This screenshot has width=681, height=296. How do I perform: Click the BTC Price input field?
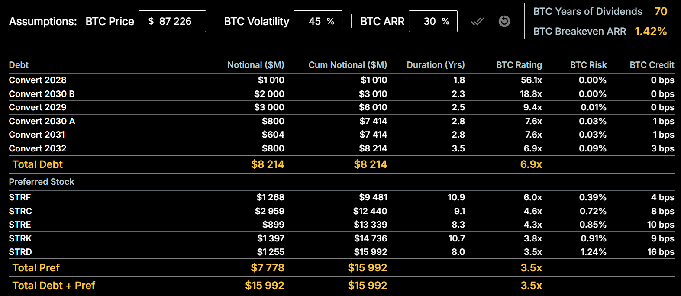tap(172, 21)
